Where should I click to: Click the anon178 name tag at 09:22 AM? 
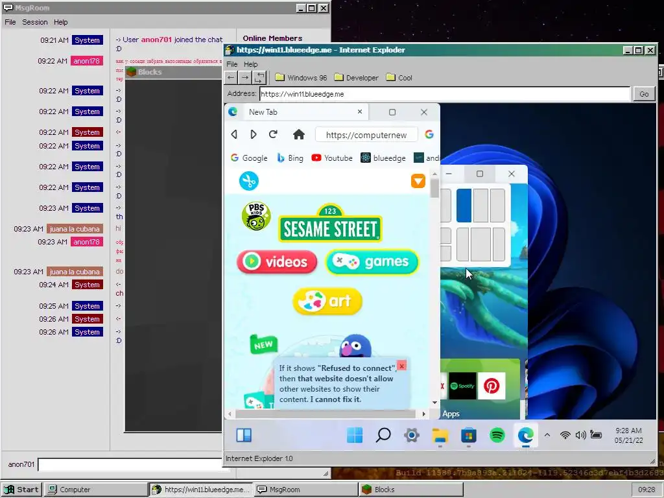click(x=86, y=61)
